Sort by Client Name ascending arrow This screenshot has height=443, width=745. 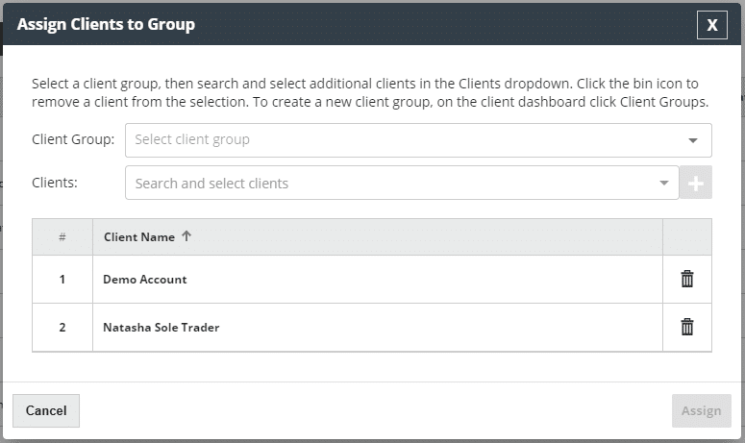186,236
